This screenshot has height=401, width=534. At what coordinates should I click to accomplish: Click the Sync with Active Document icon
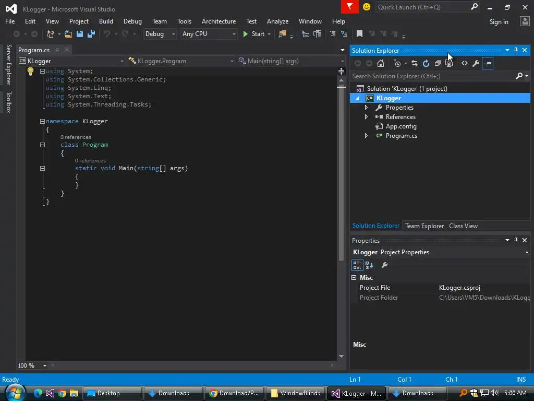coord(415,63)
